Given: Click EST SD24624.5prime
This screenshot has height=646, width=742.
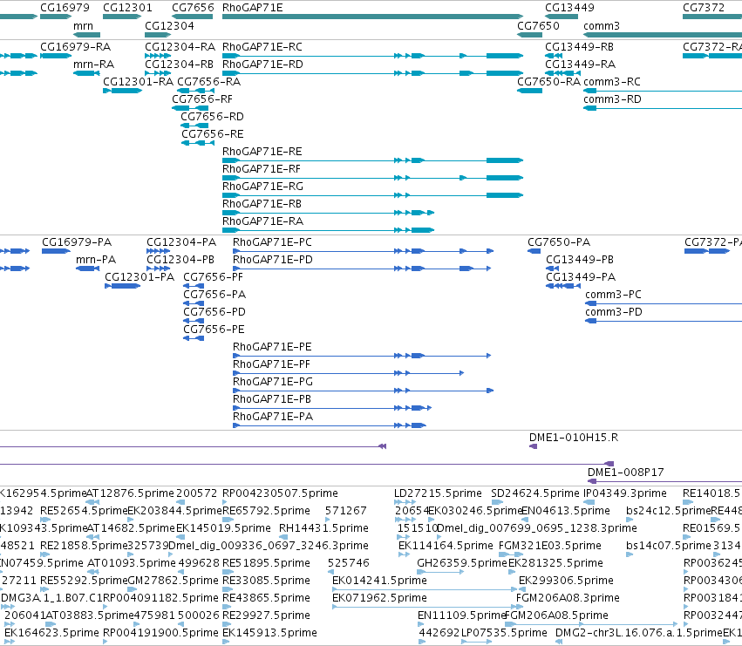Looking at the screenshot, I should 497,502.
